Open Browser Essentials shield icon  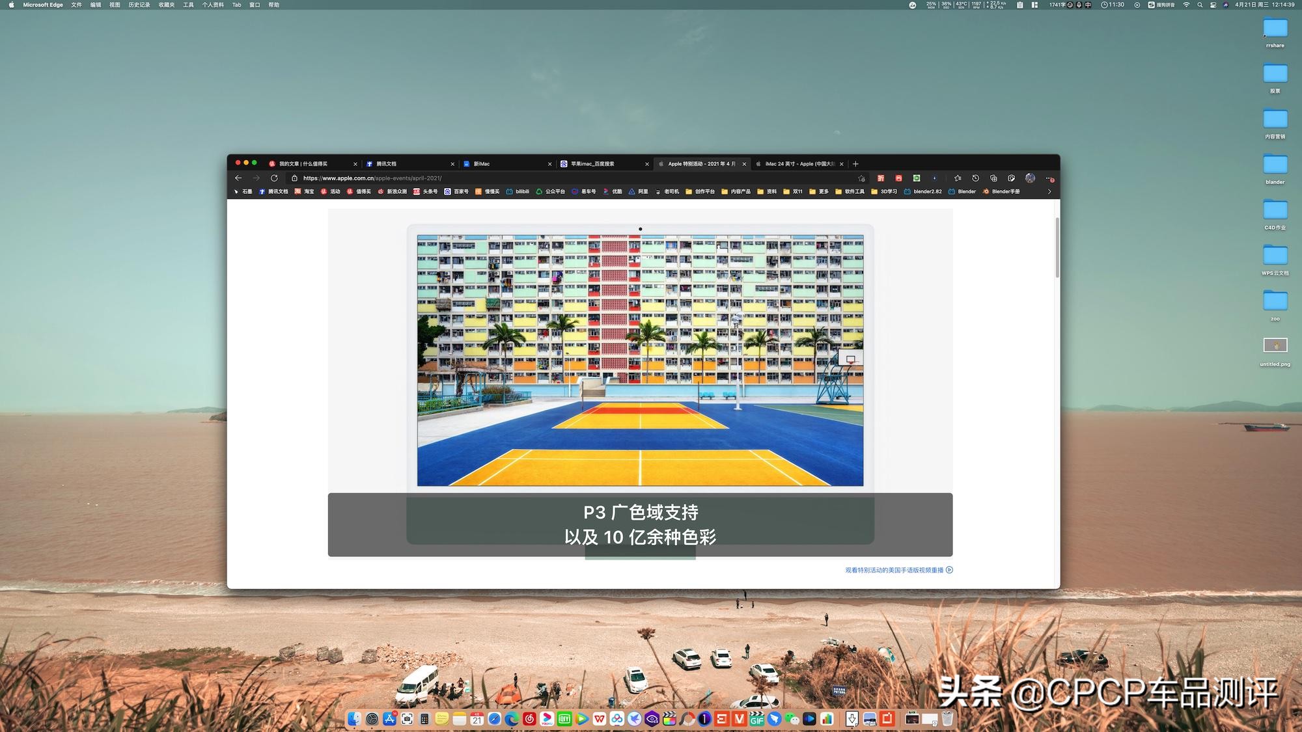point(1010,178)
